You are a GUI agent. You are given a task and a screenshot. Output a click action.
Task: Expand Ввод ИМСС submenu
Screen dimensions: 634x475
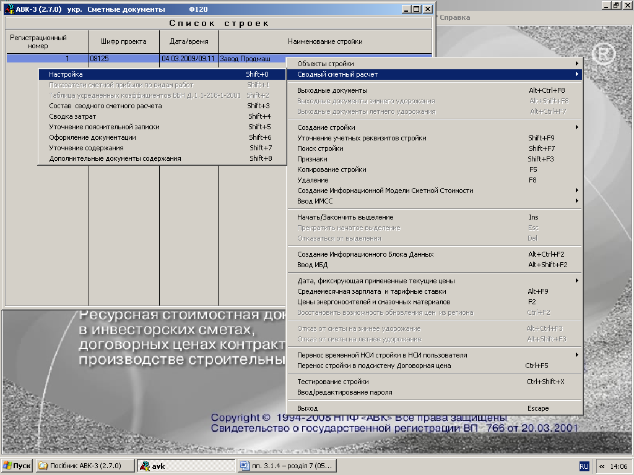point(435,201)
